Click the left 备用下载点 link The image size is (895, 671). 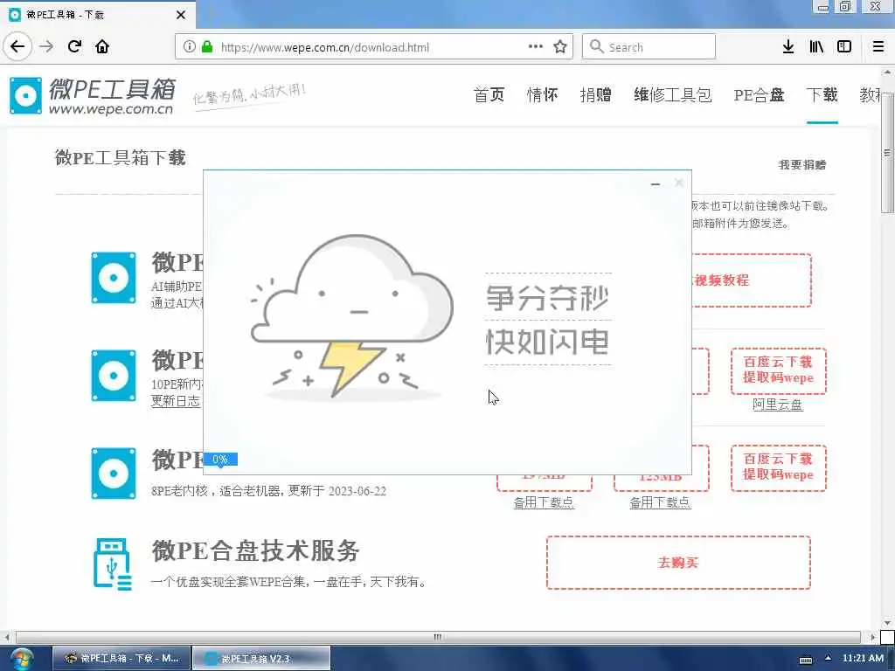click(x=544, y=502)
